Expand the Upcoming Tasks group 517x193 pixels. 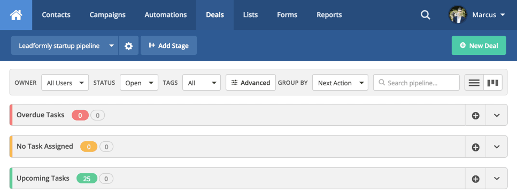(x=497, y=179)
